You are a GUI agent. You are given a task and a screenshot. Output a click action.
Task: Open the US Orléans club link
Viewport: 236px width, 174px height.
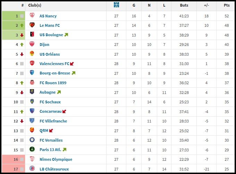50,54
